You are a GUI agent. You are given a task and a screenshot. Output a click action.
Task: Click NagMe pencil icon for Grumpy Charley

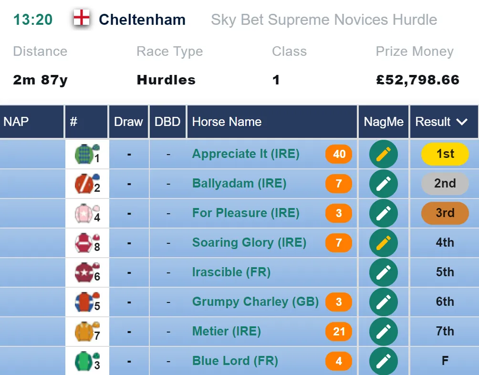(384, 302)
